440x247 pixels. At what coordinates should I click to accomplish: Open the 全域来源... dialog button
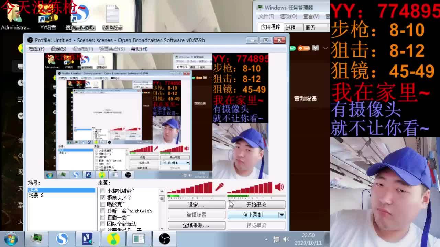[x=196, y=225]
